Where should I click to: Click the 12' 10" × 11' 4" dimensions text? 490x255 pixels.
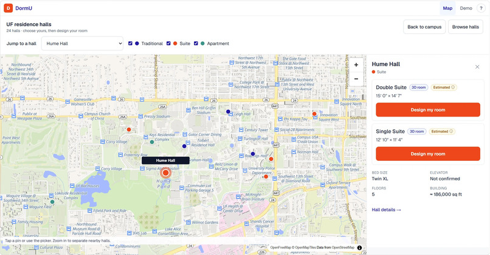pos(389,140)
